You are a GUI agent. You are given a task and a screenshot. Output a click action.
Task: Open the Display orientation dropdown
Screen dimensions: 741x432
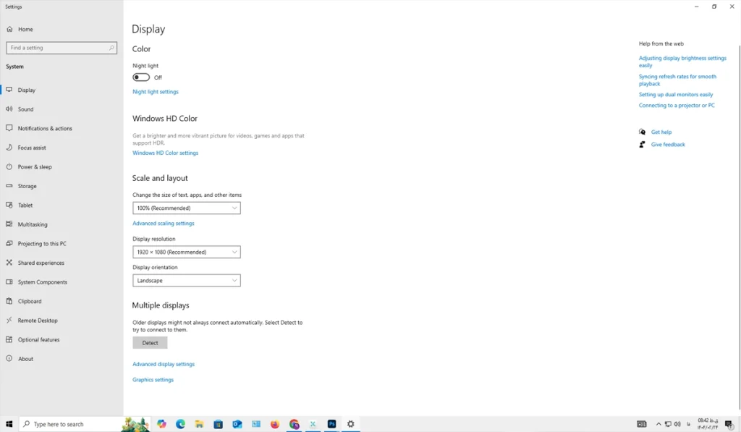click(186, 281)
